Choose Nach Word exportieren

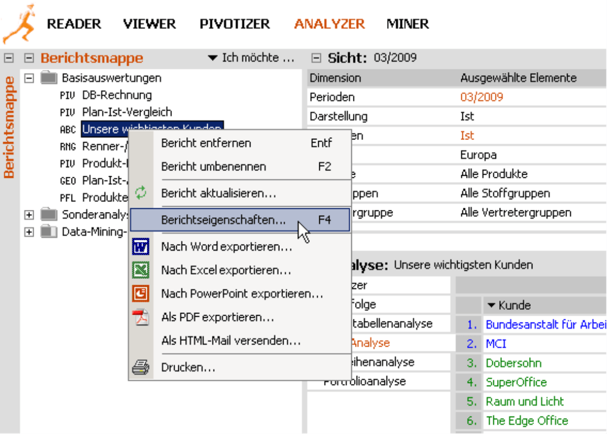click(x=240, y=247)
